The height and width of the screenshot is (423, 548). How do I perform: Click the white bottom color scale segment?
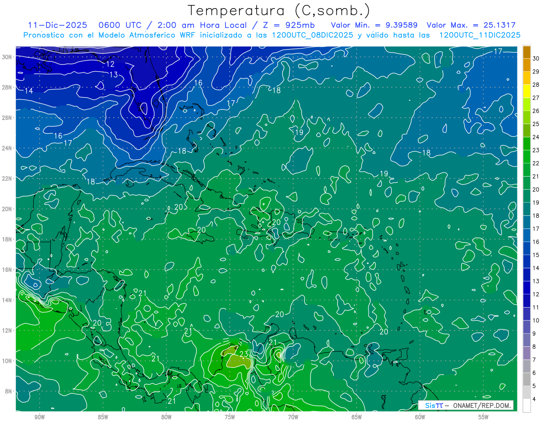tap(527, 405)
